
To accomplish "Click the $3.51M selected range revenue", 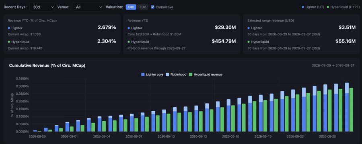I will pos(347,28).
